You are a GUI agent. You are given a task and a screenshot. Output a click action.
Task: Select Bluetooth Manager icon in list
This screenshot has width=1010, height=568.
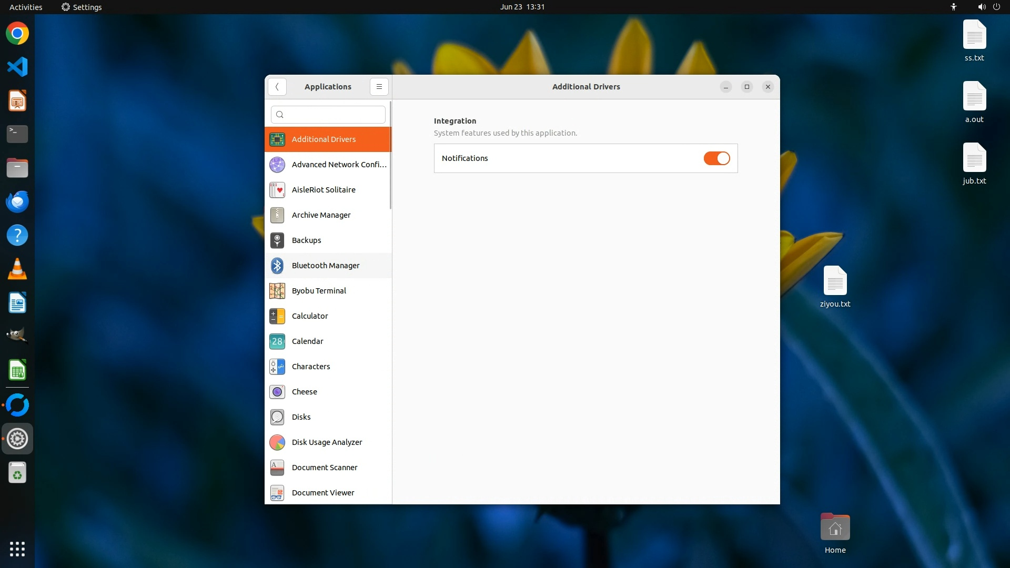[x=277, y=266]
